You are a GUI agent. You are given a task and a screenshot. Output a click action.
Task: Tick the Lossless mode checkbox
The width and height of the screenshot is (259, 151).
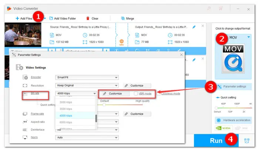158,93
